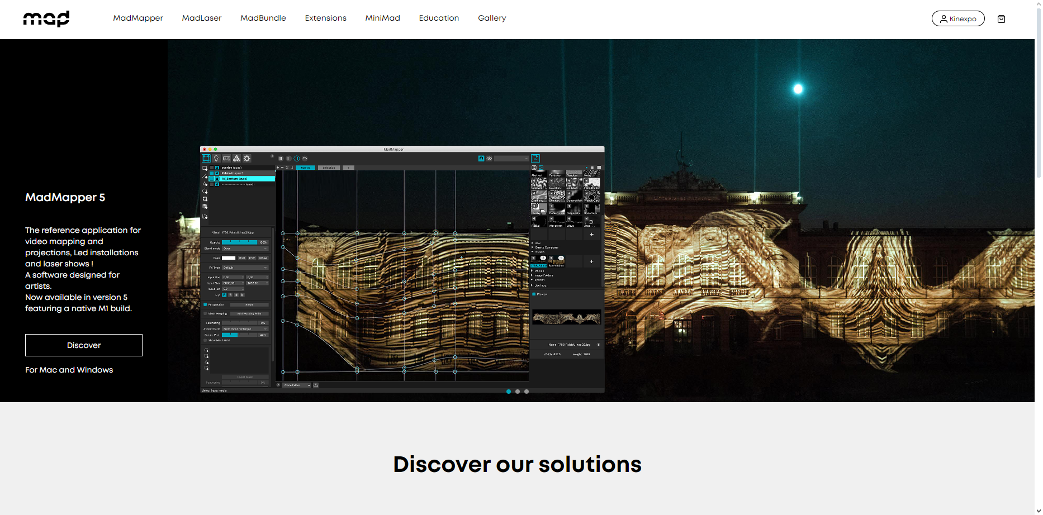This screenshot has height=515, width=1043.
Task: Switch to the second carousel slide dot
Action: (x=518, y=392)
